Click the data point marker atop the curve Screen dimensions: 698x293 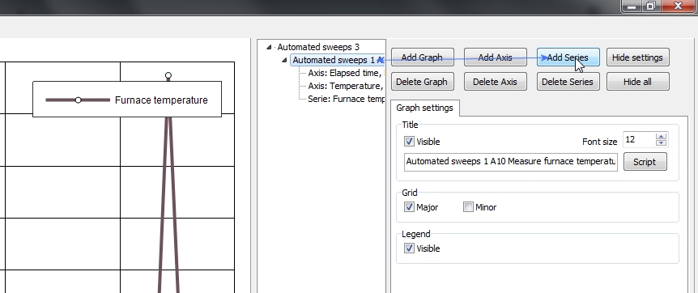tap(168, 76)
